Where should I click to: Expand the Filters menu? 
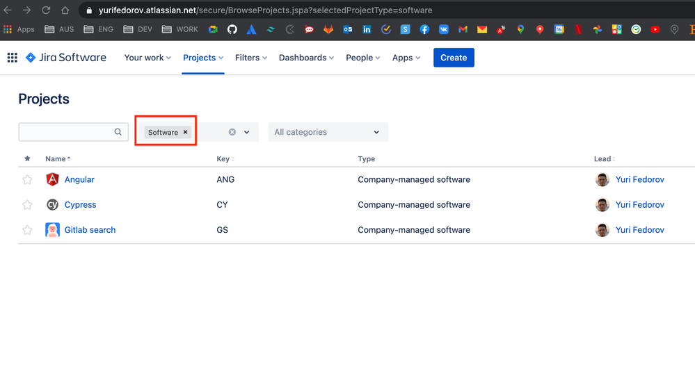(x=251, y=58)
